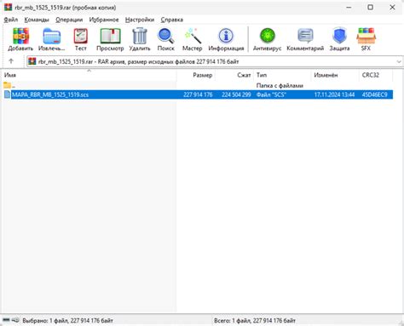
Task: Open the Файл menu
Action: (x=11, y=20)
